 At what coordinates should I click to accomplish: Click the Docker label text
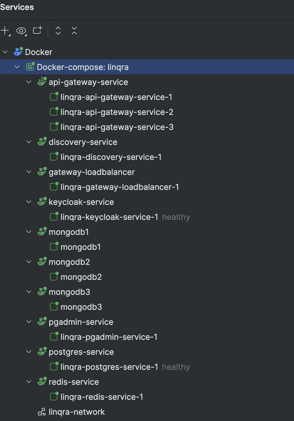tap(39, 52)
